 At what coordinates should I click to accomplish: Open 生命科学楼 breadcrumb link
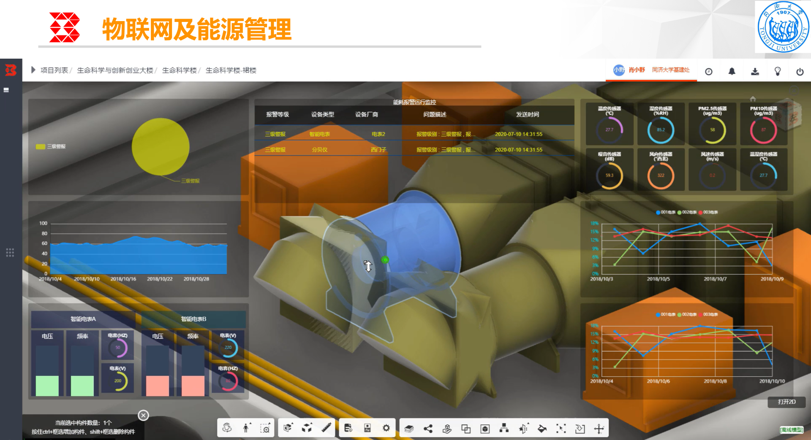[x=180, y=70]
